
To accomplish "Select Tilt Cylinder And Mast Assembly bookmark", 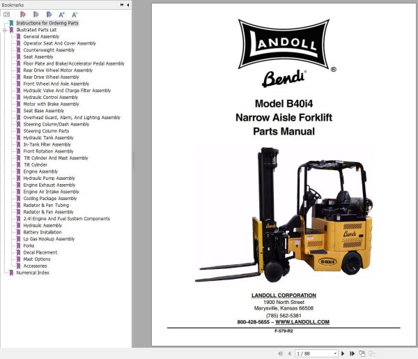I will (x=56, y=158).
